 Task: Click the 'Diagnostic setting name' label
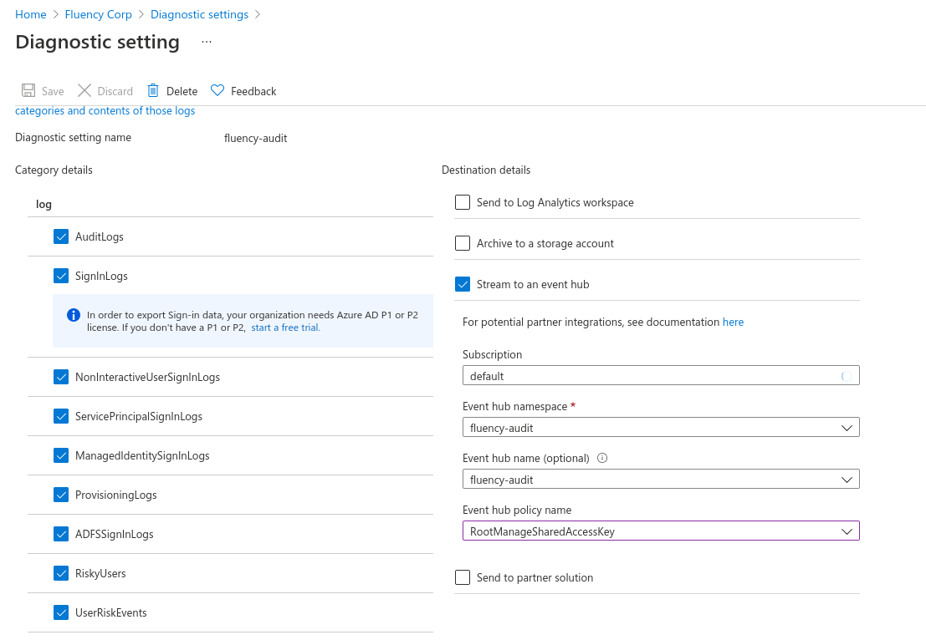coord(74,137)
